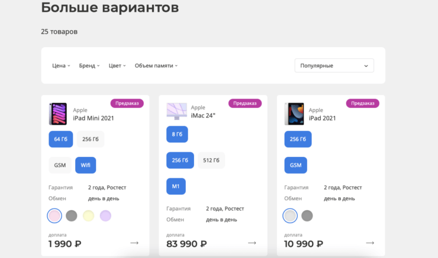The height and width of the screenshot is (258, 438).
Task: Pick purple color for iPad Mini 2021
Action: [105, 215]
